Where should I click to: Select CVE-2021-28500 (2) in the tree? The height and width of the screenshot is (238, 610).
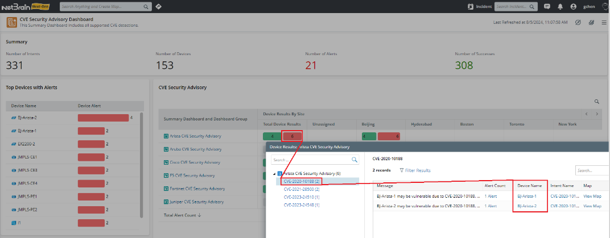tap(302, 189)
